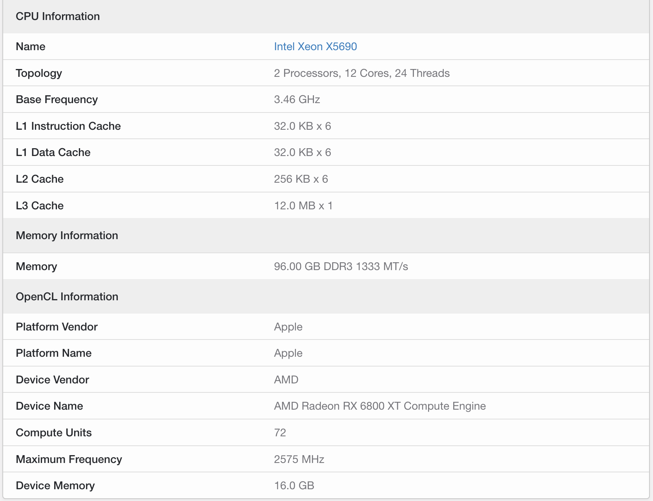The image size is (653, 501).
Task: Click the 2 Processors, 12 Cores value
Action: tap(361, 73)
